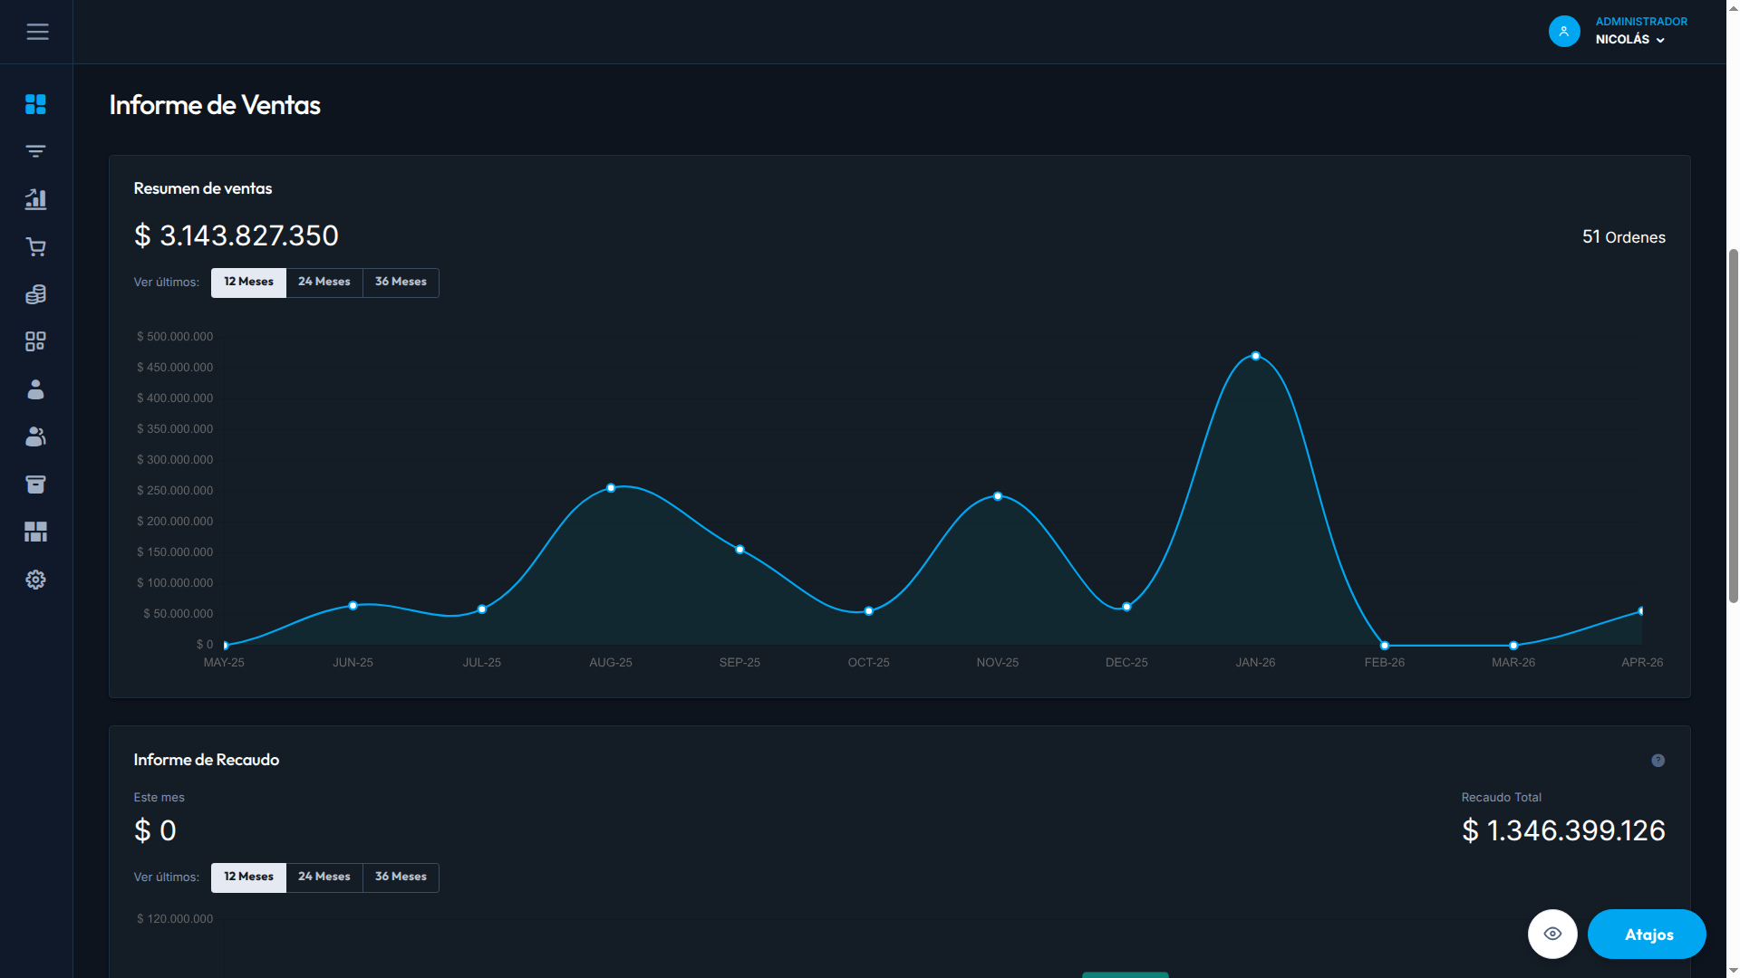Expand the NICOLÁS user dropdown
1740x978 pixels.
[x=1630, y=40]
